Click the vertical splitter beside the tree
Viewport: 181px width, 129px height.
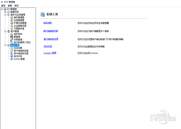point(36,68)
